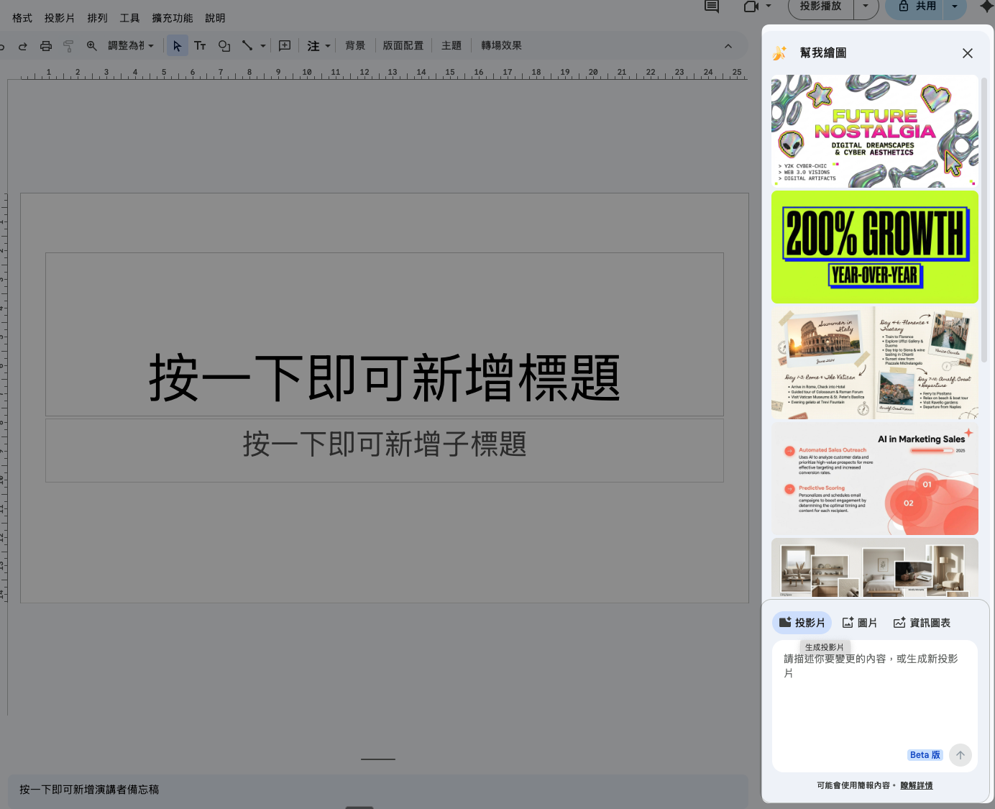Click the 背景 button in toolbar
This screenshot has width=995, height=809.
click(355, 46)
